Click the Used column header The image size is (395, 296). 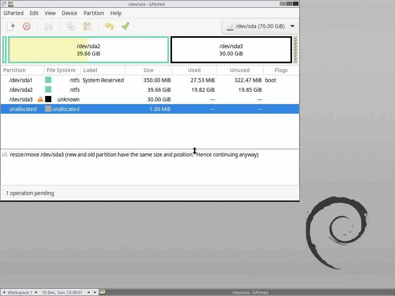(x=194, y=70)
